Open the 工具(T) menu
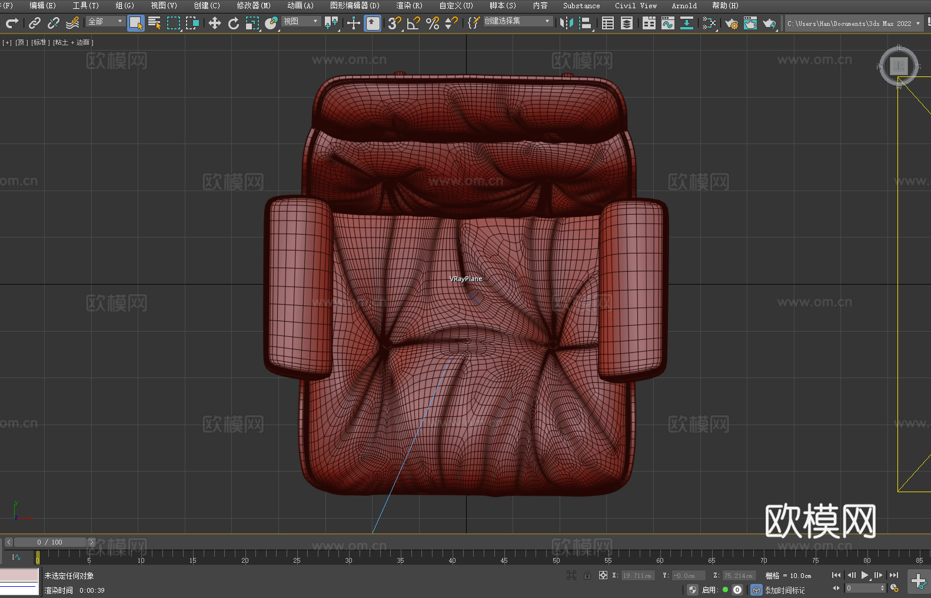The image size is (931, 598). tap(86, 5)
